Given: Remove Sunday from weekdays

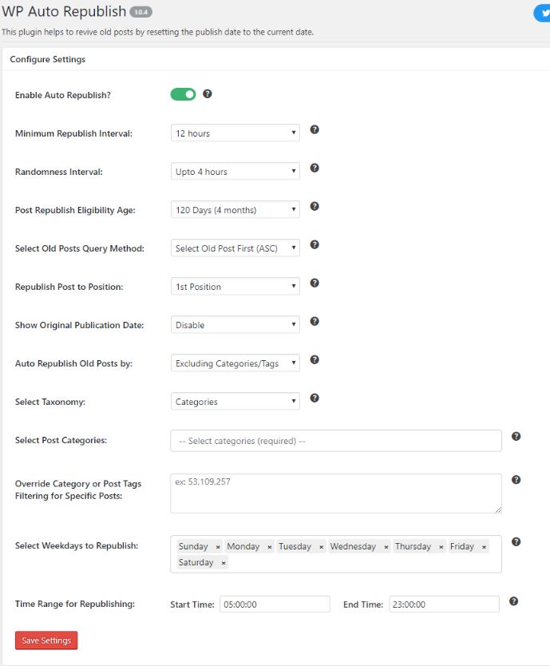Looking at the screenshot, I should point(218,547).
